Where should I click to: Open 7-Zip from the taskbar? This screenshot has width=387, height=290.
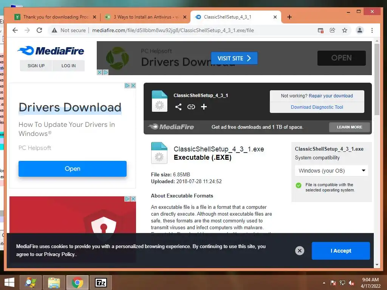(101, 282)
